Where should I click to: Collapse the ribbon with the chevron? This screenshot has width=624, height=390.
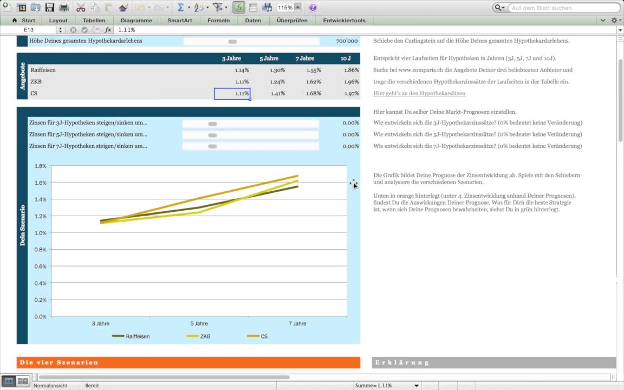pos(603,20)
